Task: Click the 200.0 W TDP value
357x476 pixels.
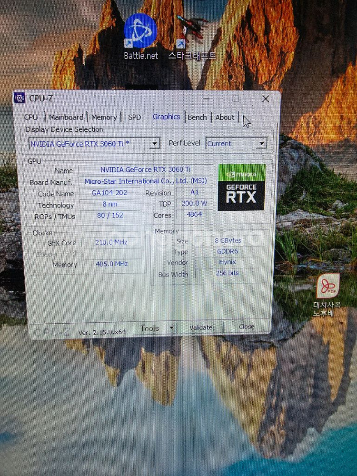Action: click(x=195, y=203)
